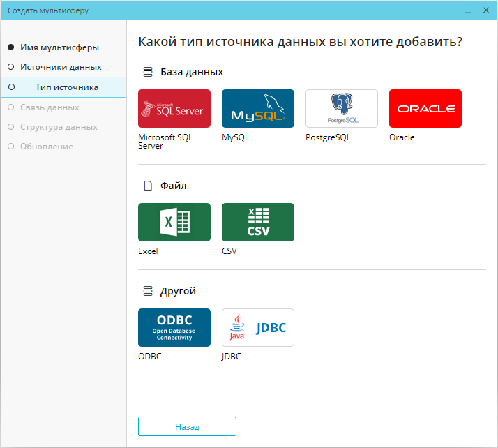Choose the Excel file source icon
The width and height of the screenshot is (498, 448).
[174, 222]
